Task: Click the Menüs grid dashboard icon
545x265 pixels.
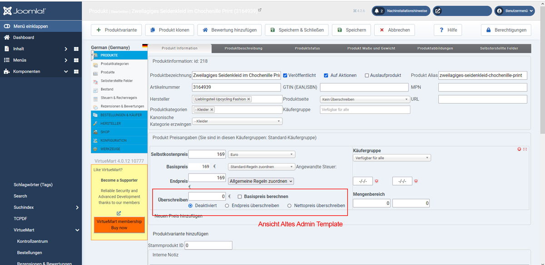Action: [76, 60]
